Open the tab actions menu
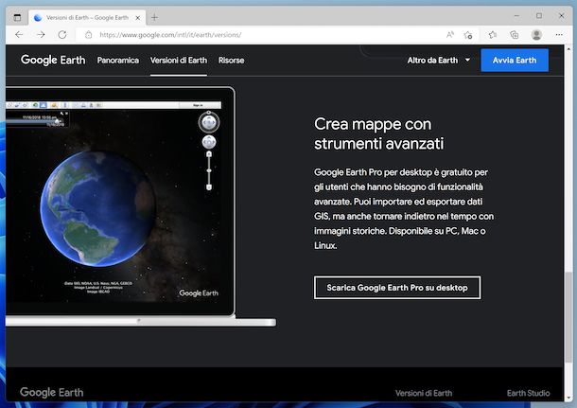The height and width of the screenshot is (408, 577). (x=17, y=17)
